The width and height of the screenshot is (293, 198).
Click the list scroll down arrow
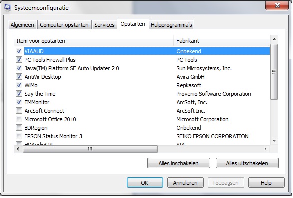[x=274, y=141]
